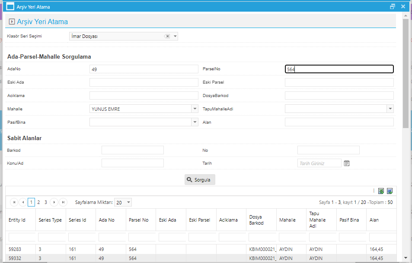
Task: Select page 1 in the pager
Action: point(31,202)
